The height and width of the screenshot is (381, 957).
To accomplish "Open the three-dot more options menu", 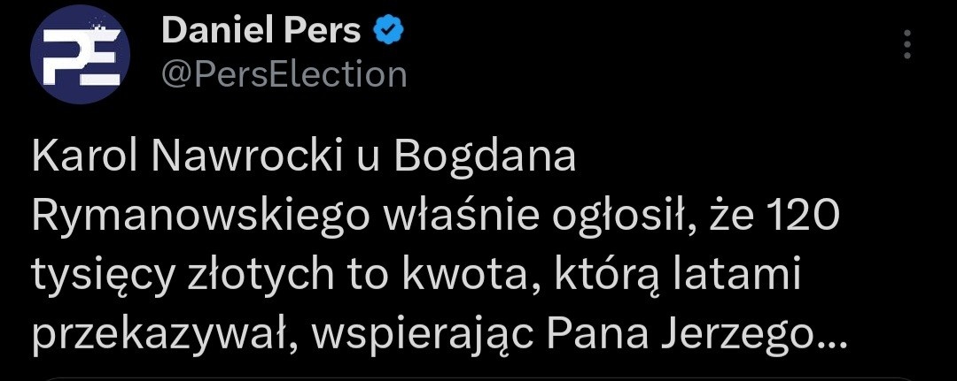I will click(x=906, y=46).
